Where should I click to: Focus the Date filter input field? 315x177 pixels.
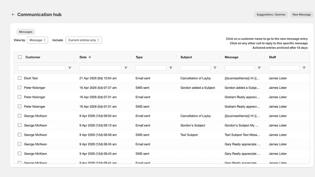100,68
